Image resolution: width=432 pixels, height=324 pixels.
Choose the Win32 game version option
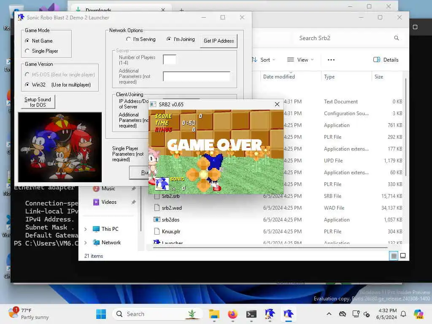coord(27,85)
